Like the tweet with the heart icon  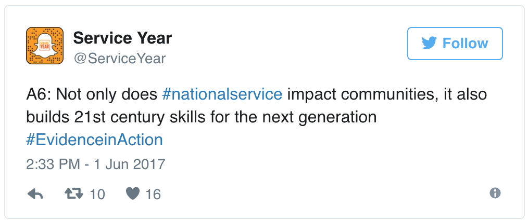(x=133, y=194)
